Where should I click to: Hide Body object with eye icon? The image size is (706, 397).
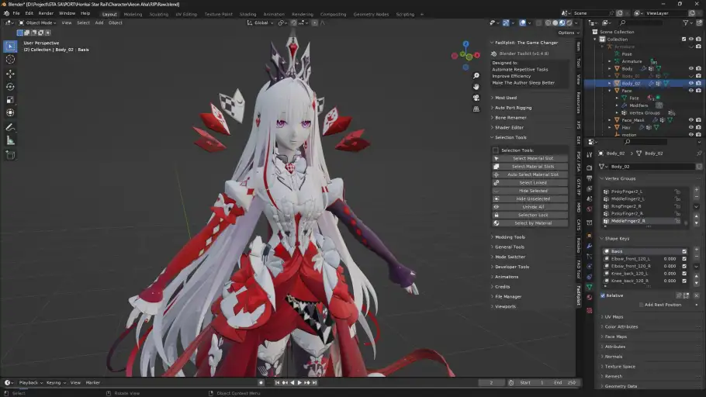(x=691, y=68)
